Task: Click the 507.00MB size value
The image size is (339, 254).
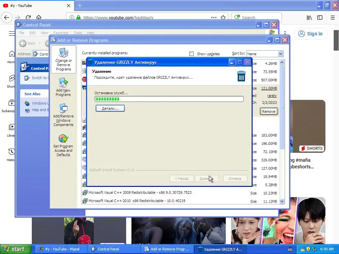Action: pyautogui.click(x=269, y=80)
